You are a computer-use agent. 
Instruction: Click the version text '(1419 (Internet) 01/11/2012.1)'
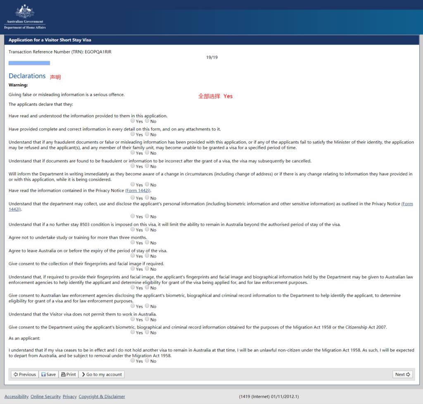[269, 397]
